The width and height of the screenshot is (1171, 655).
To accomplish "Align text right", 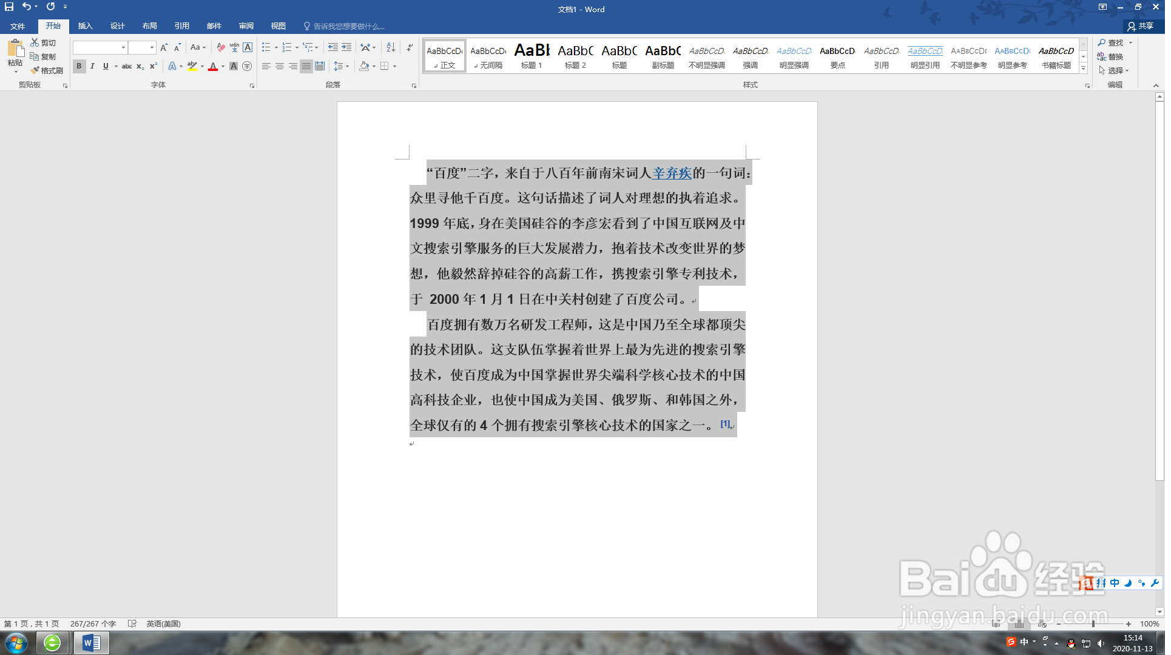I will click(293, 66).
